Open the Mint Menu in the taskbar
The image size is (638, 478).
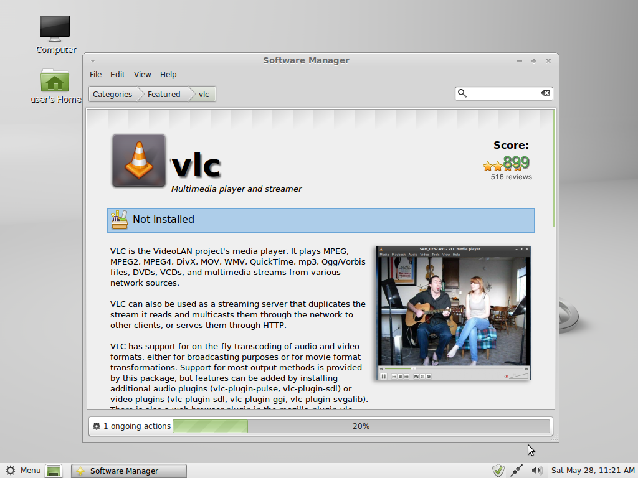click(23, 471)
